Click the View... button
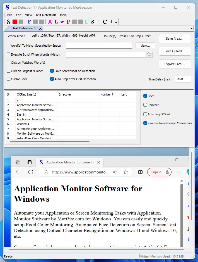 (x=146, y=46)
